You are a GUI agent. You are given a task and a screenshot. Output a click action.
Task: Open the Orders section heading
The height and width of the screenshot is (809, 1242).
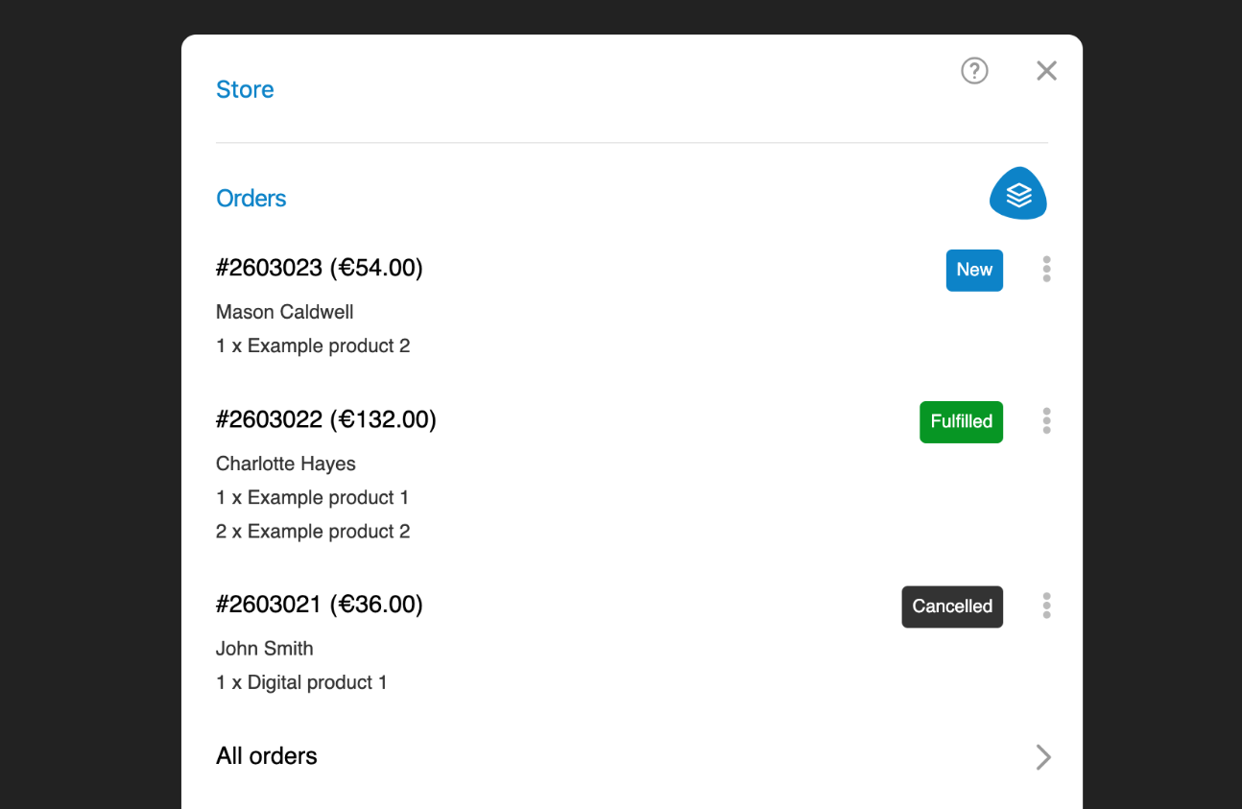pos(251,199)
